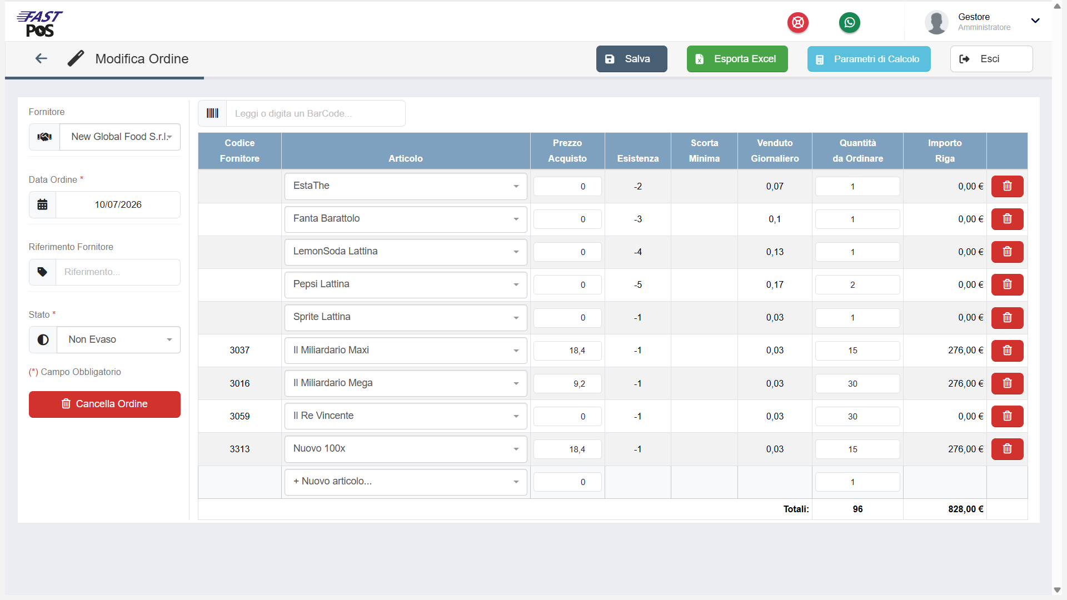Delete the Il Miliardario Mega row
This screenshot has height=600, width=1067.
click(x=1007, y=383)
